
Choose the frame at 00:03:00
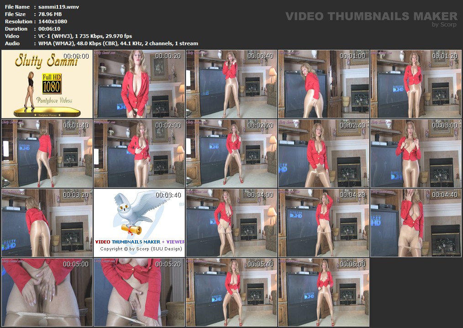(416, 153)
